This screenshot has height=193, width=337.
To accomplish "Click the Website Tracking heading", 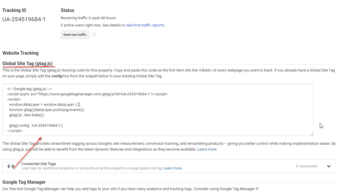I will click(x=20, y=53).
